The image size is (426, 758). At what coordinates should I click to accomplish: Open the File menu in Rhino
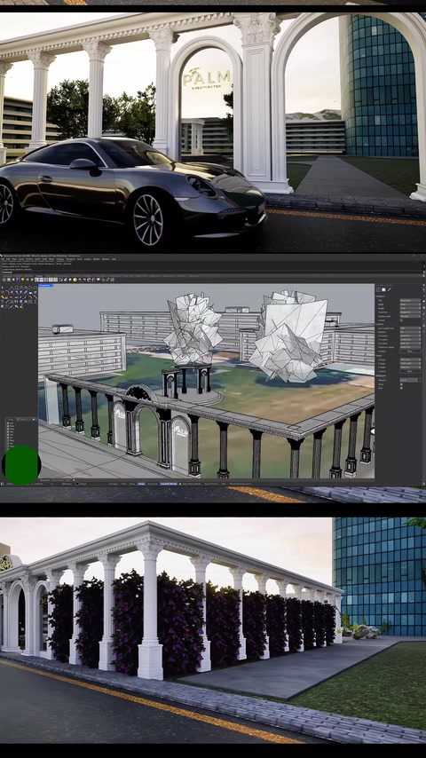point(3,259)
